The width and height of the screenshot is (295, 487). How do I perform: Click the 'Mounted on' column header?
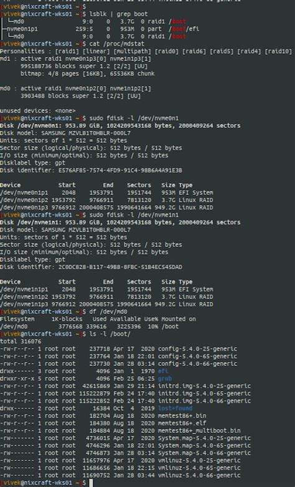click(x=179, y=319)
